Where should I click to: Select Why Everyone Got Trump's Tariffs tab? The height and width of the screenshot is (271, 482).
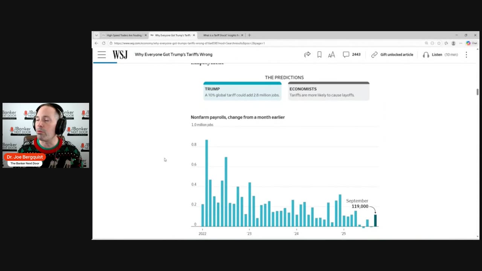click(172, 35)
